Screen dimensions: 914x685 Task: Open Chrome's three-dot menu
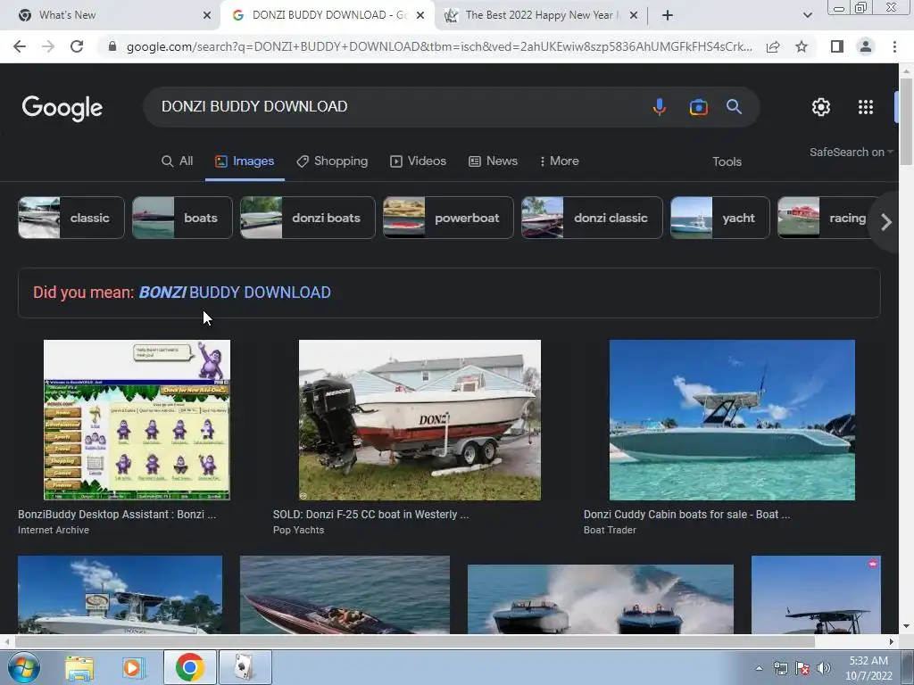pos(894,46)
